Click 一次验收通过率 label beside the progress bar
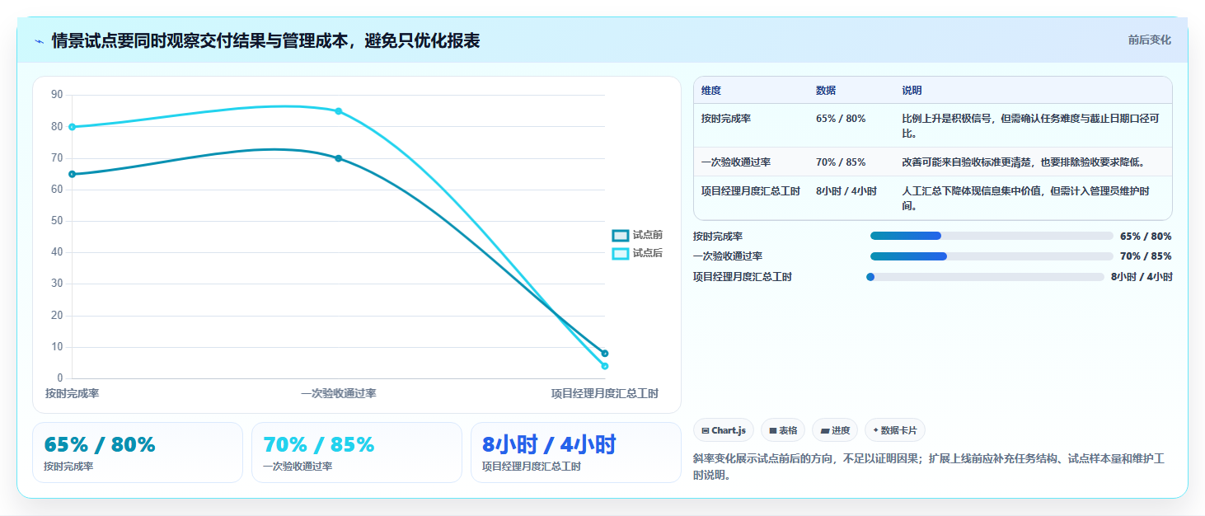Viewport: 1205px width, 516px height. [728, 256]
